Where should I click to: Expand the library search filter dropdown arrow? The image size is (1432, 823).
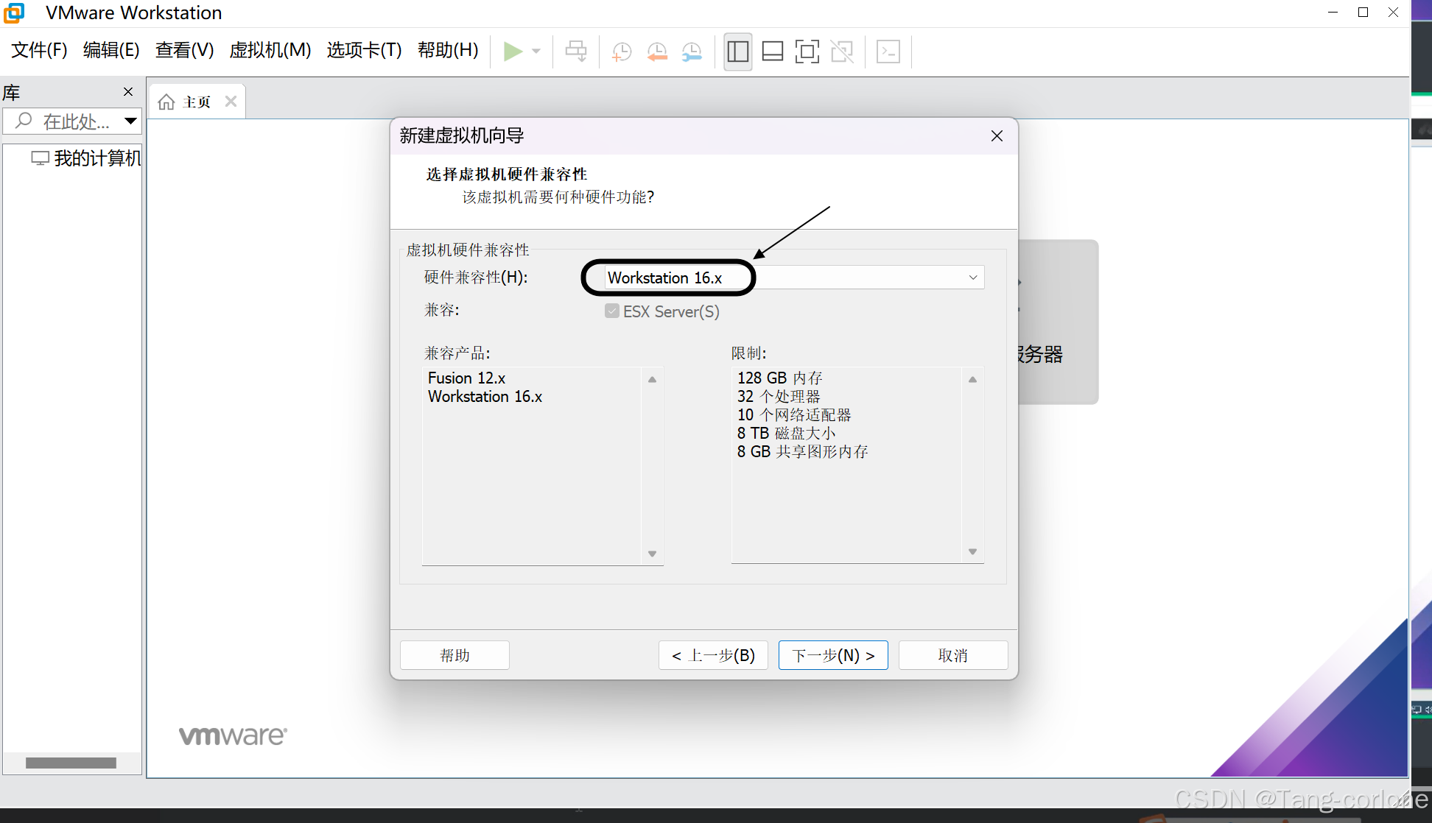[130, 121]
